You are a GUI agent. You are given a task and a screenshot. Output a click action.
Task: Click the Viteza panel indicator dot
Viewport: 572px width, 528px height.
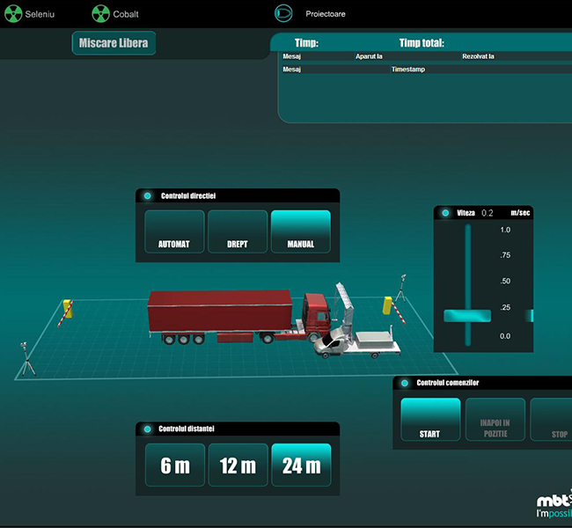pos(445,213)
